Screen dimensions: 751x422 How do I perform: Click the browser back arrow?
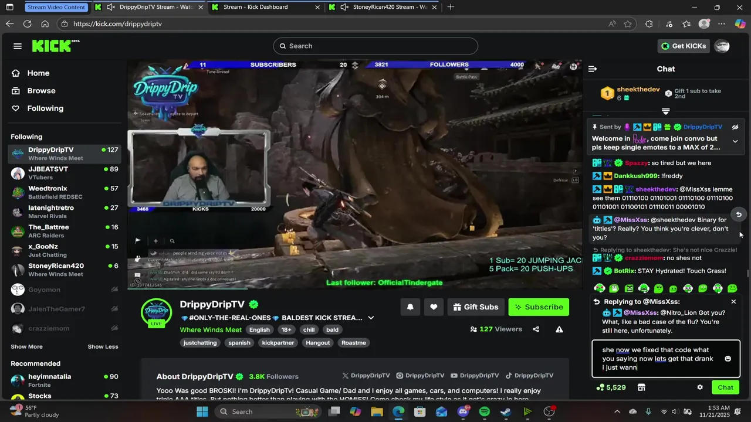(x=9, y=24)
